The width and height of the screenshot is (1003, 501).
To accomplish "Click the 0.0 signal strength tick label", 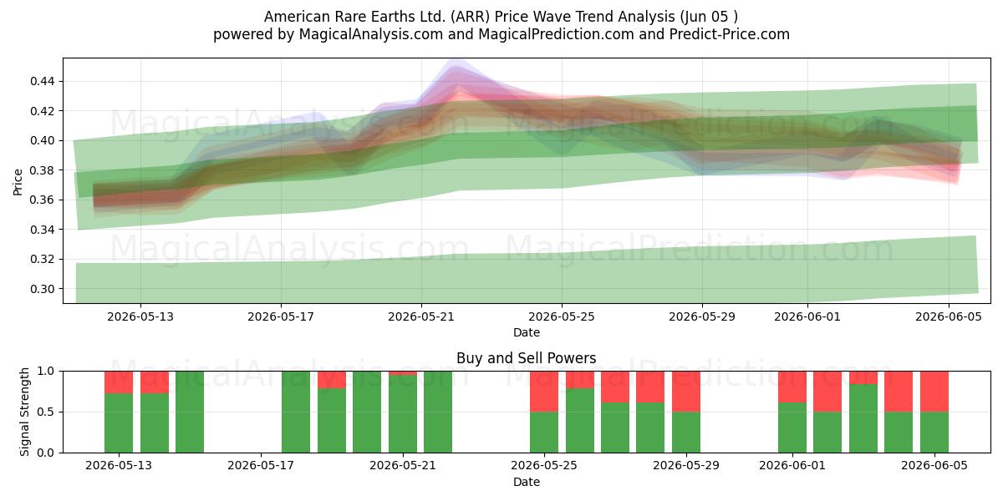I will 47,453.
